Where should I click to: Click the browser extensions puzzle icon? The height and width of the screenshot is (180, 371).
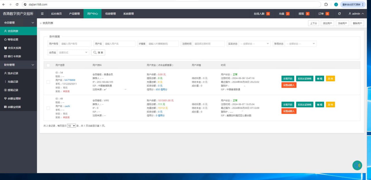[326, 5]
